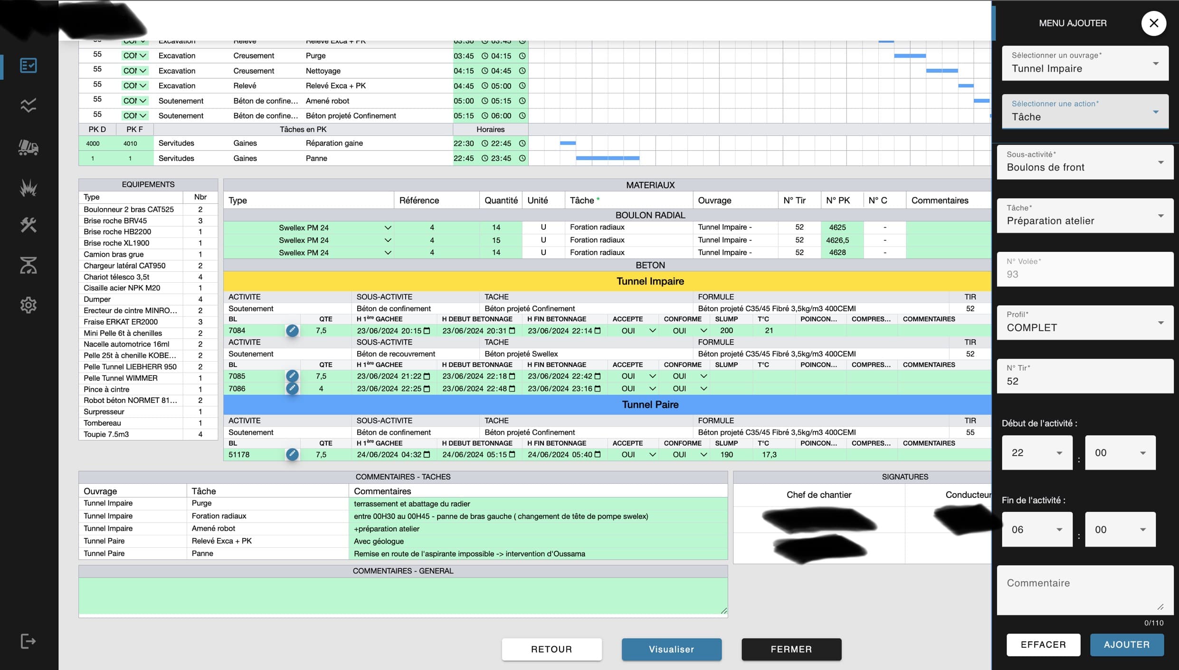Open the task checklist sidebar icon
This screenshot has width=1179, height=670.
(x=29, y=65)
